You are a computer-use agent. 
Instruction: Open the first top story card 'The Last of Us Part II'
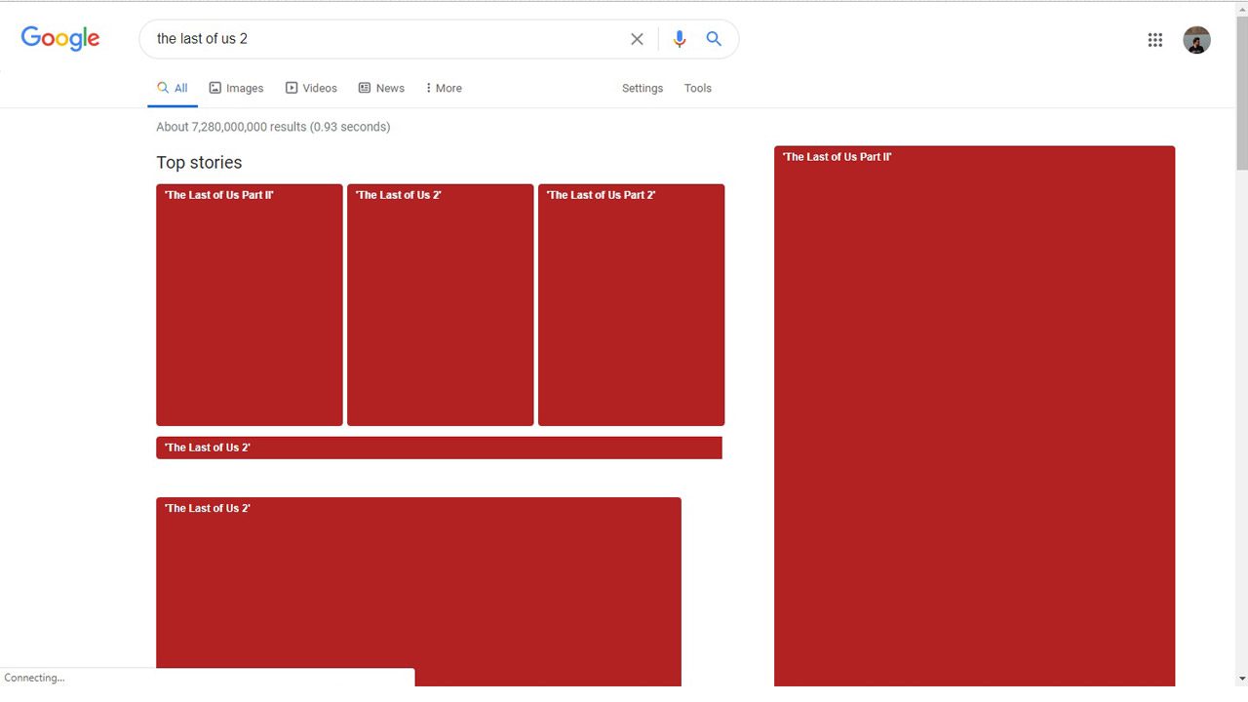click(250, 305)
